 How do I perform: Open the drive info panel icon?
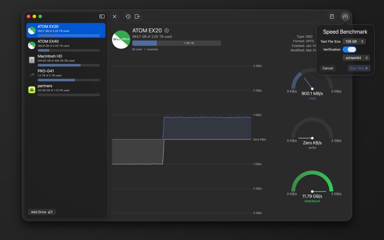pos(332,16)
